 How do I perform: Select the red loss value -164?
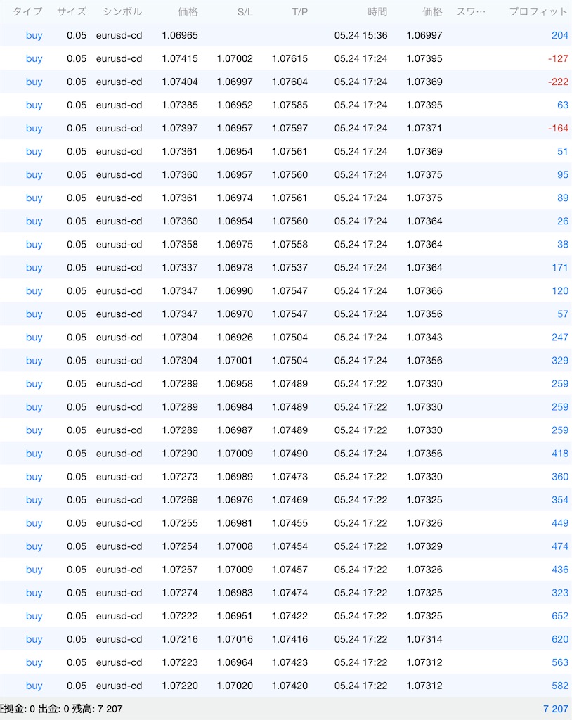558,128
